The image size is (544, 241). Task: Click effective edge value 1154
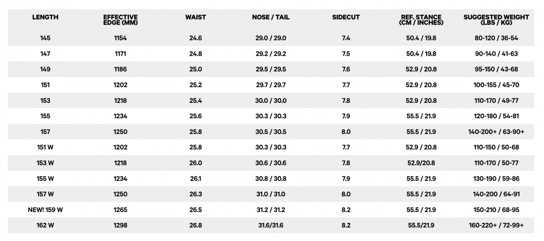(121, 39)
